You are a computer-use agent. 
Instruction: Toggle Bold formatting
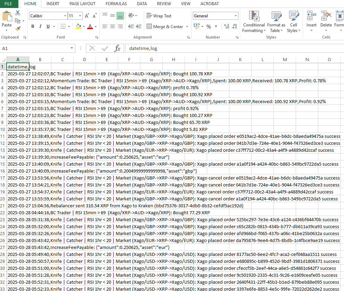(33, 26)
